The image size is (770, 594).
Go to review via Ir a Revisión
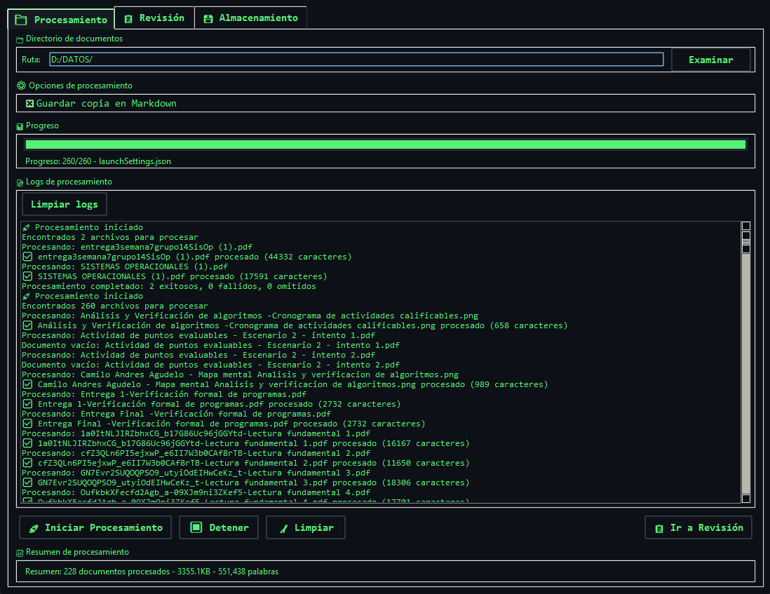(x=698, y=527)
